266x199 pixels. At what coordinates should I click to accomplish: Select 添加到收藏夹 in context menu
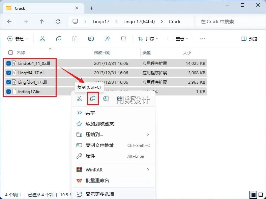(113, 124)
